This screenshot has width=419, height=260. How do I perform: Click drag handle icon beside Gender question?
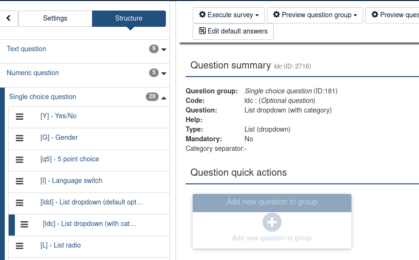[20, 138]
